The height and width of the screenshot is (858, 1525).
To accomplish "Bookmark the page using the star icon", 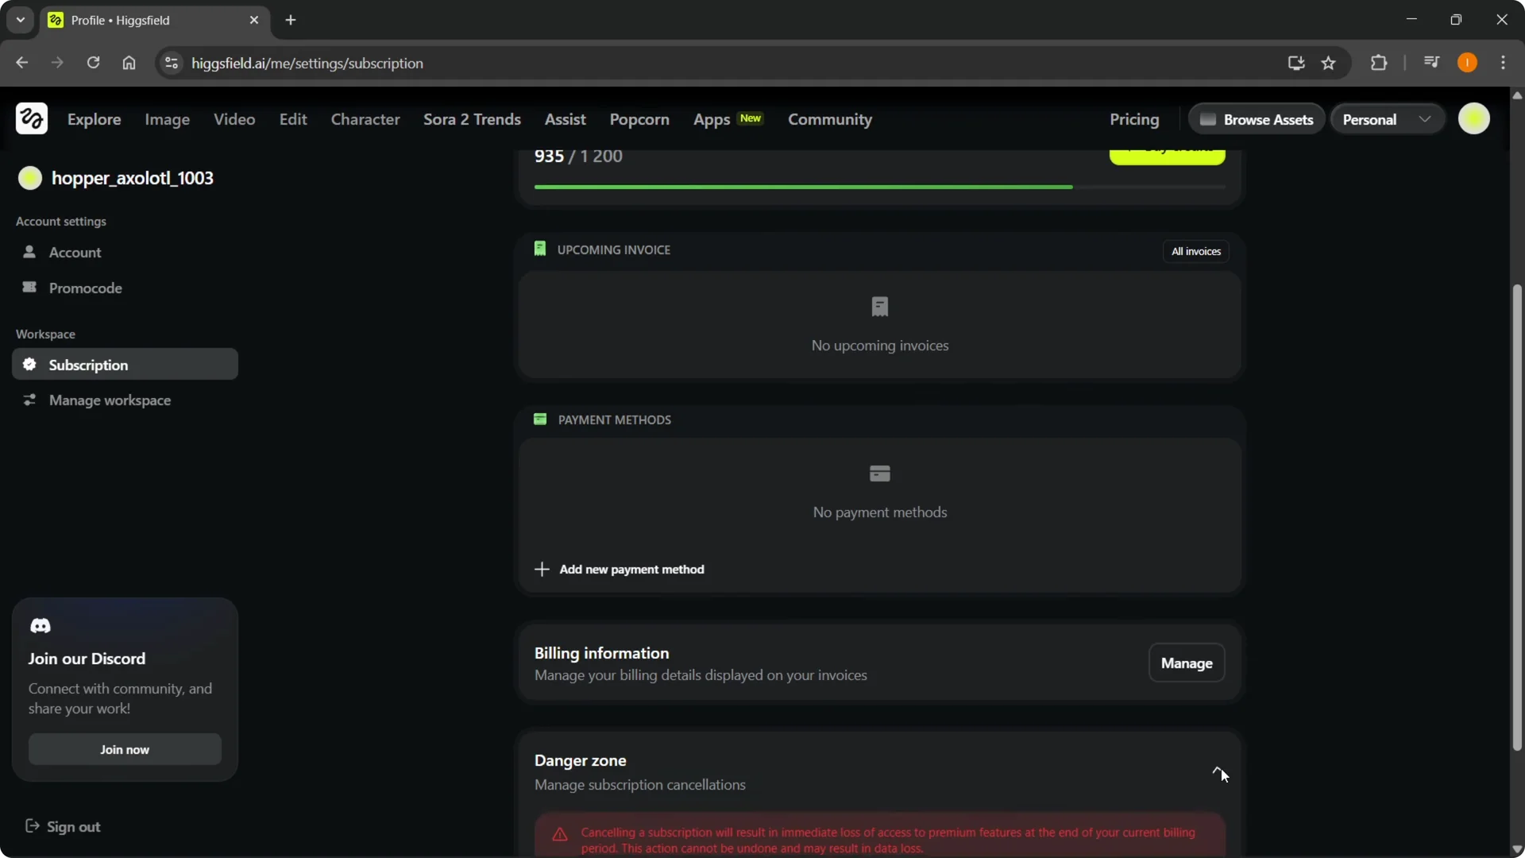I will [1329, 64].
